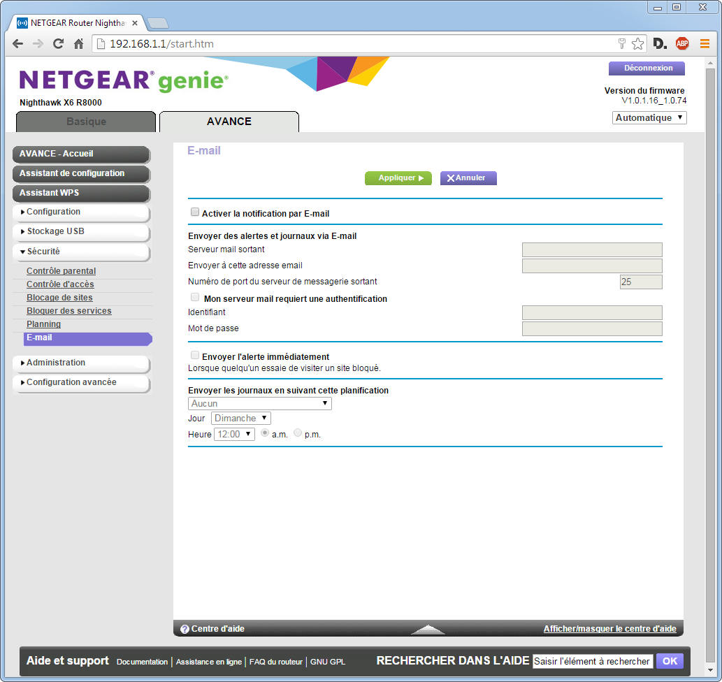Viewport: 722px width, 682px height.
Task: Go to browser home icon
Action: click(x=79, y=44)
